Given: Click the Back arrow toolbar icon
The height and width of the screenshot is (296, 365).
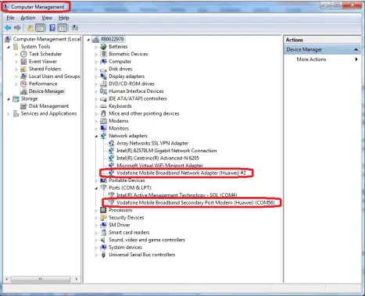Looking at the screenshot, I should (8, 27).
